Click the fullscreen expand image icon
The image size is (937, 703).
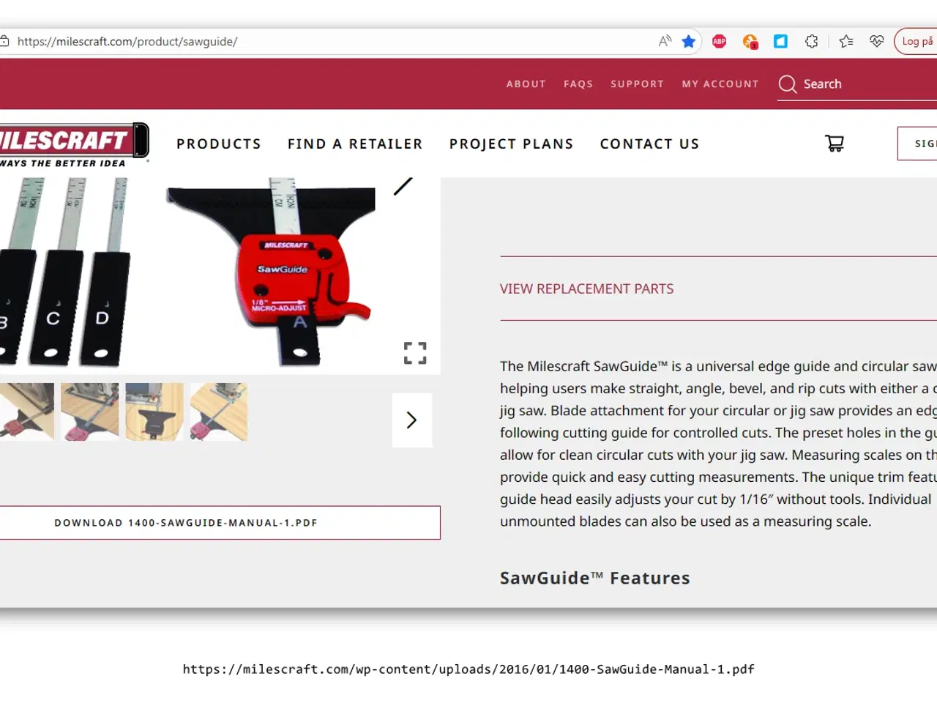click(x=415, y=353)
